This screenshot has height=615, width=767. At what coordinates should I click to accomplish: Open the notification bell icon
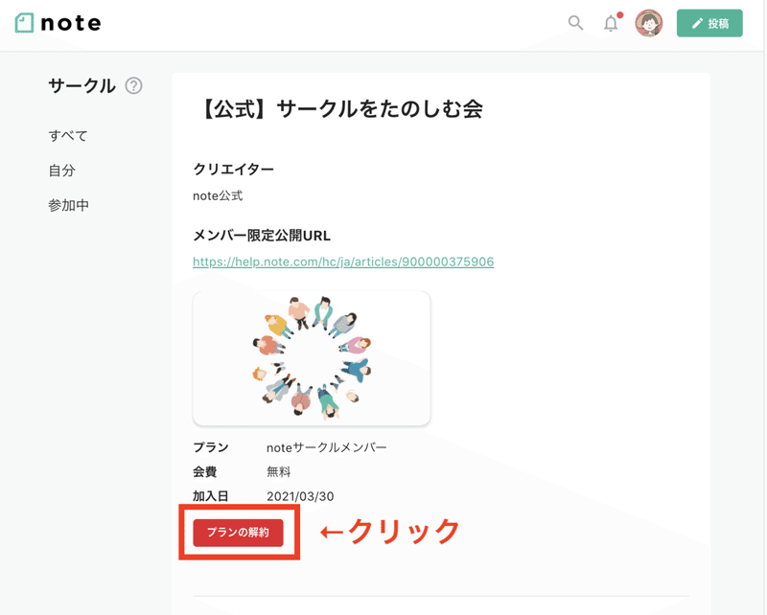coord(611,24)
